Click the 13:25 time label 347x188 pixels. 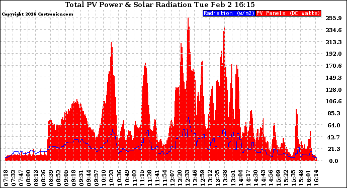(x=218, y=178)
